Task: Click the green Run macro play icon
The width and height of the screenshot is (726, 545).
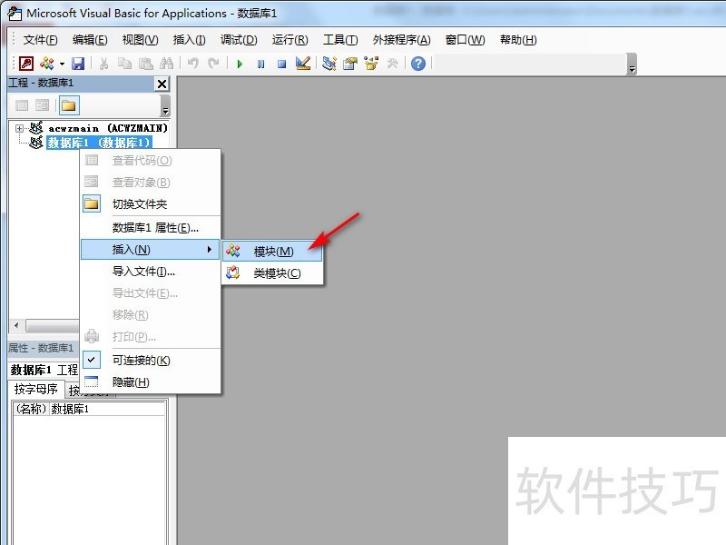Action: click(240, 64)
